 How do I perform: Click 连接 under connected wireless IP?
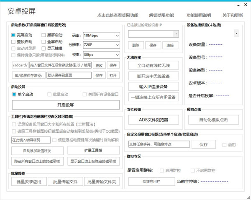tap(170, 45)
